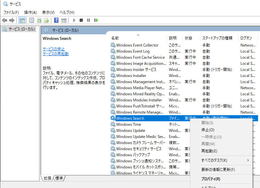Select Windows ライセンス マネージャ... row
This screenshot has height=188, width=260.
(x=150, y=173)
